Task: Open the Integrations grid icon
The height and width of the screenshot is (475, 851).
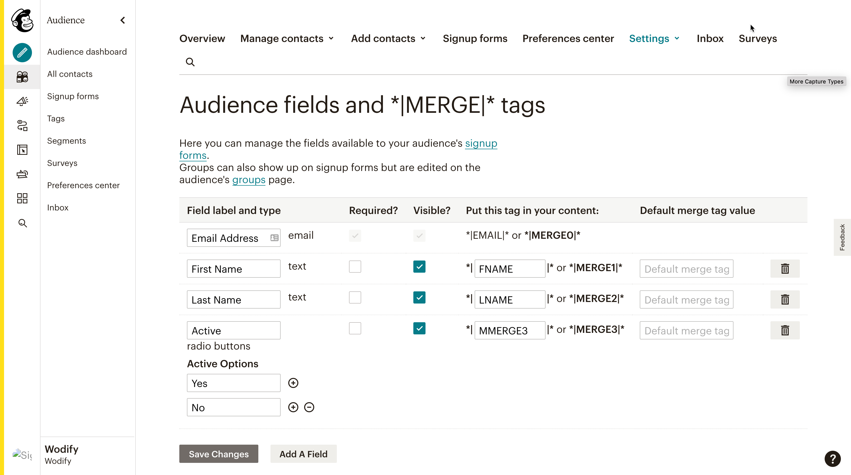Action: tap(22, 198)
